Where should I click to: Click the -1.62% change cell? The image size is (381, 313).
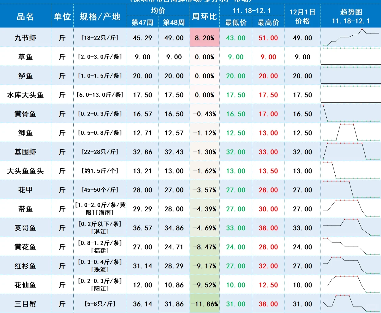[204, 171]
